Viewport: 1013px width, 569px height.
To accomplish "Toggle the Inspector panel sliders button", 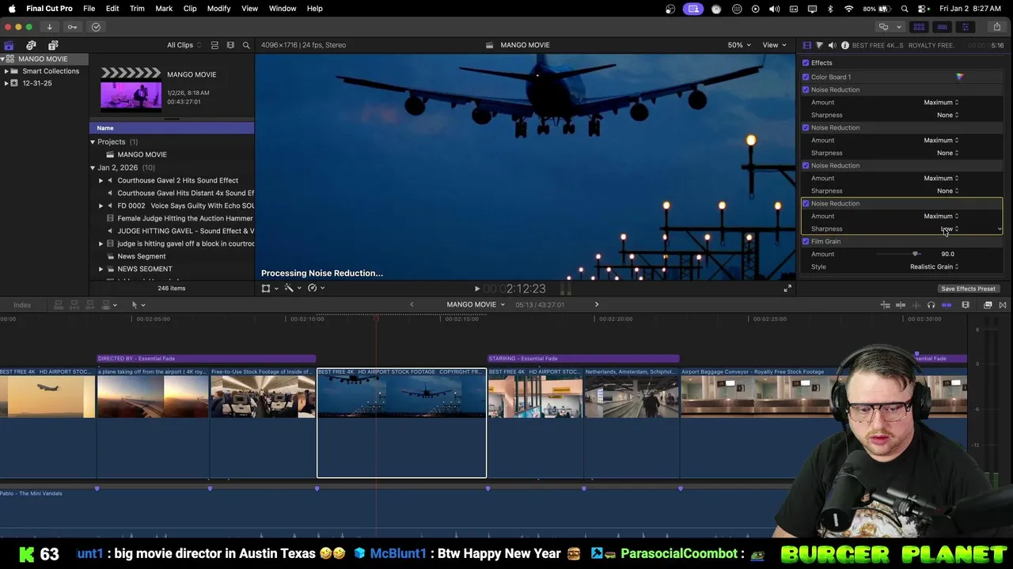I will (x=965, y=27).
